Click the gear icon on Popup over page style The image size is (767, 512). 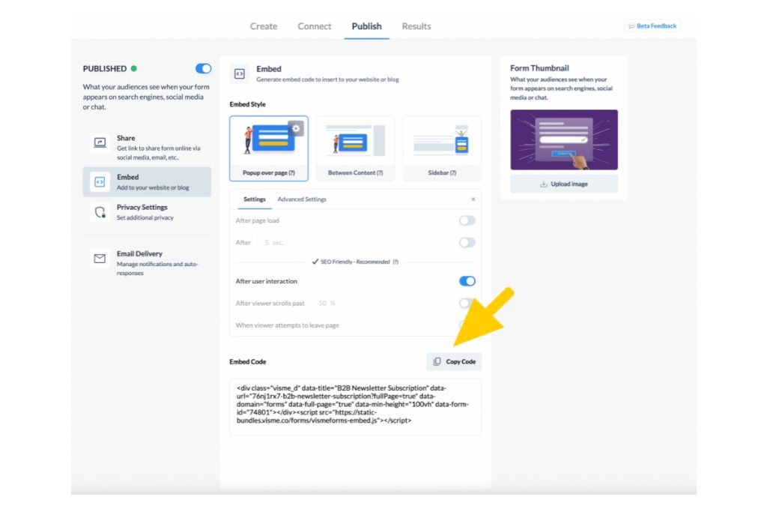click(296, 128)
